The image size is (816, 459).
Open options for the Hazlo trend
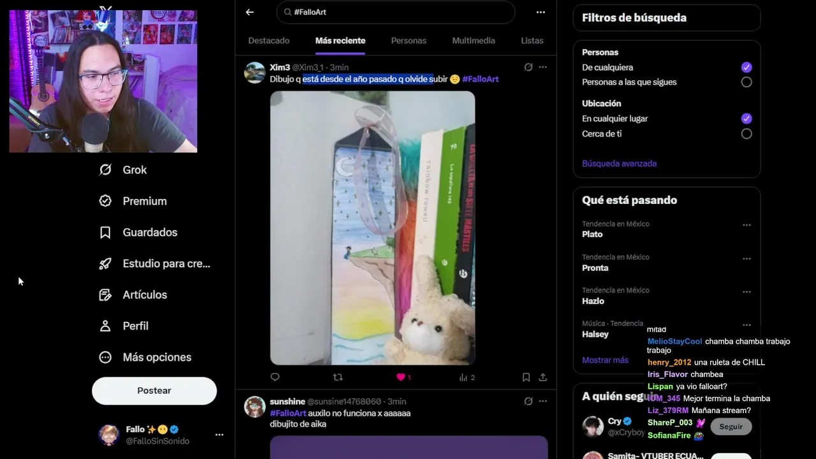point(747,292)
